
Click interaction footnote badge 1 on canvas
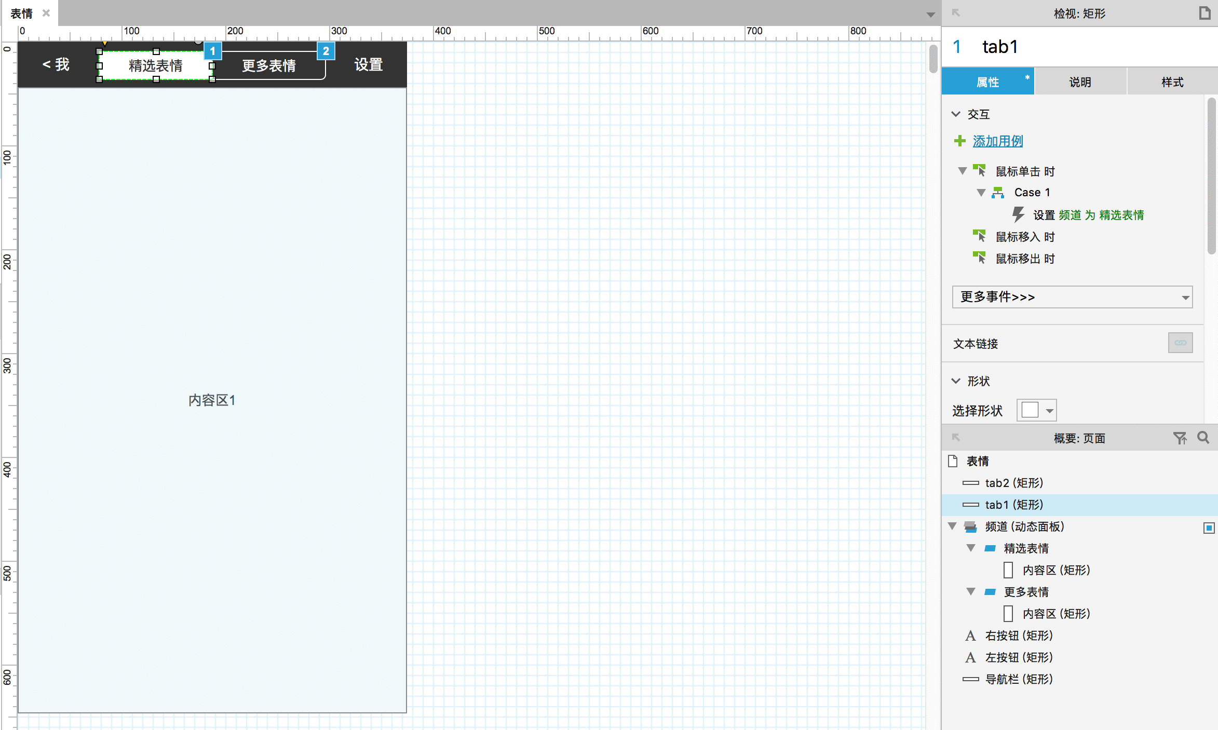tap(212, 51)
